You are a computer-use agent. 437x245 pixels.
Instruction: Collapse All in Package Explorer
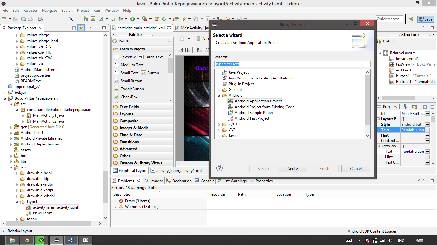click(74, 28)
